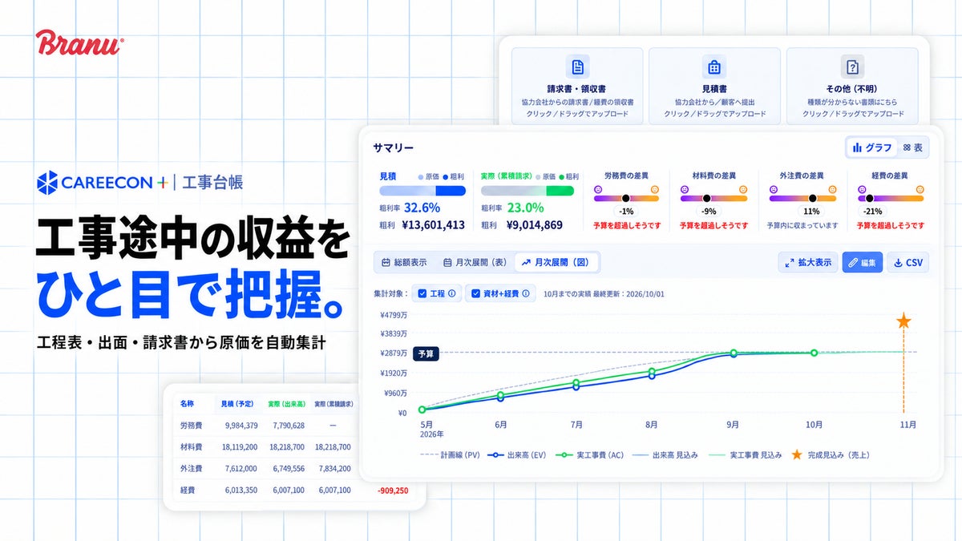This screenshot has width=962, height=541.
Task: Click the 見積 blue progress bar
Action: 422,191
